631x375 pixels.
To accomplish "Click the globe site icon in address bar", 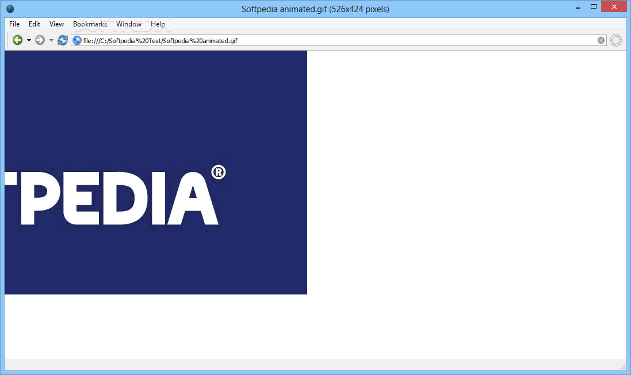I will tap(77, 40).
